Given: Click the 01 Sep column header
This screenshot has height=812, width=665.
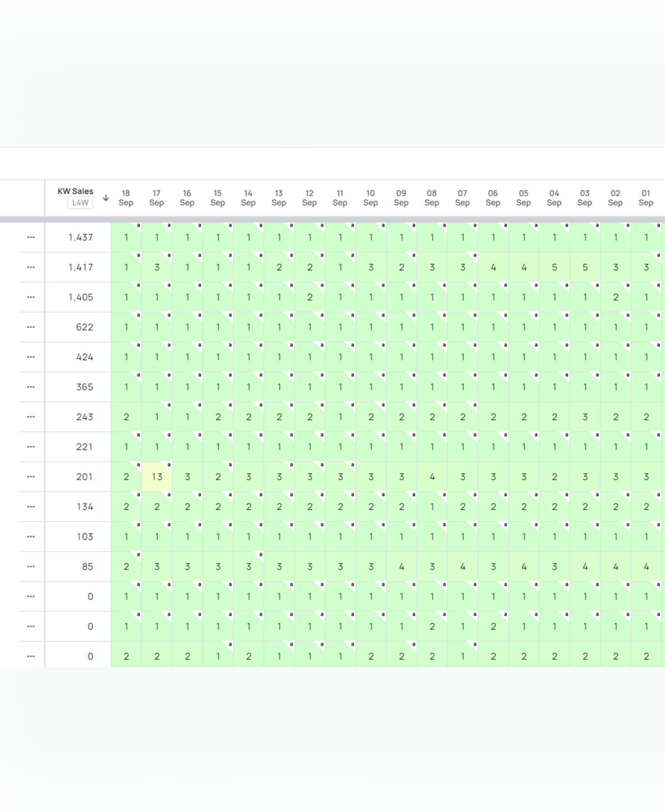Looking at the screenshot, I should point(646,198).
